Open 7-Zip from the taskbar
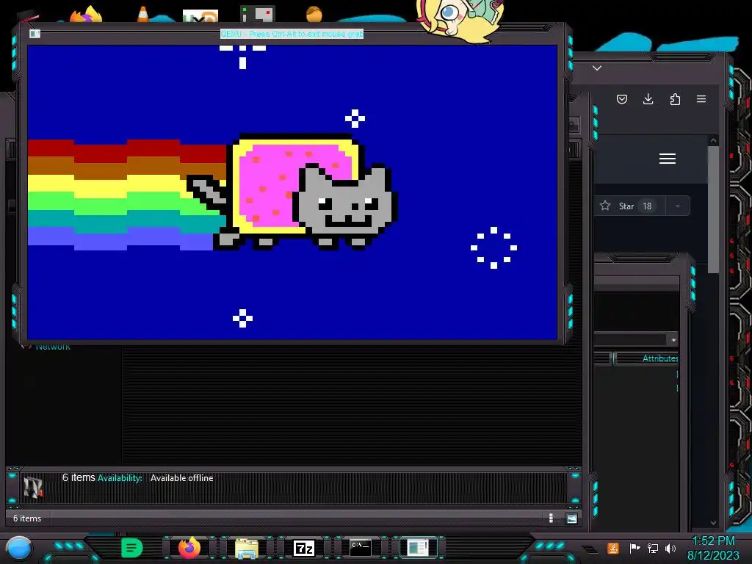Image resolution: width=752 pixels, height=564 pixels. [x=303, y=548]
